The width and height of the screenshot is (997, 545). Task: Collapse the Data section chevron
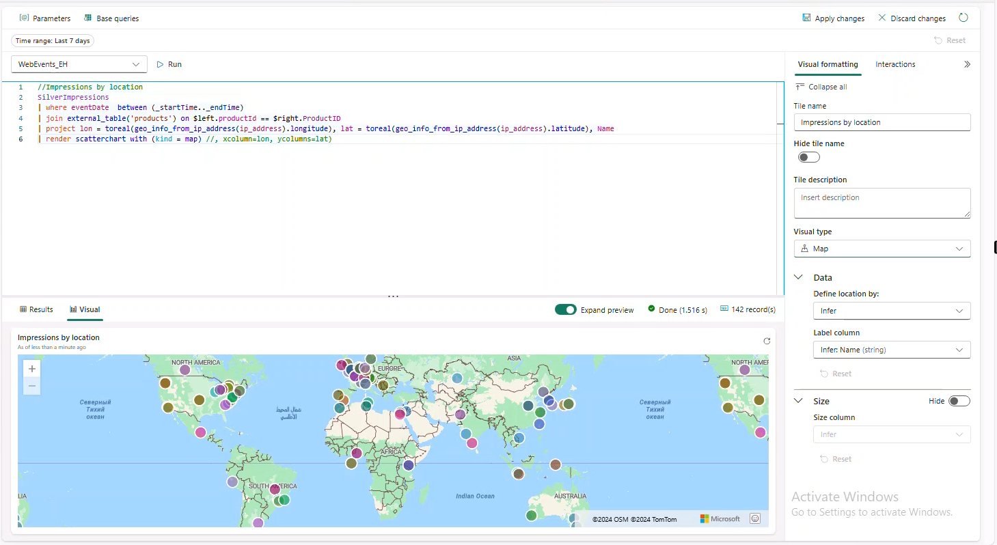tap(798, 277)
